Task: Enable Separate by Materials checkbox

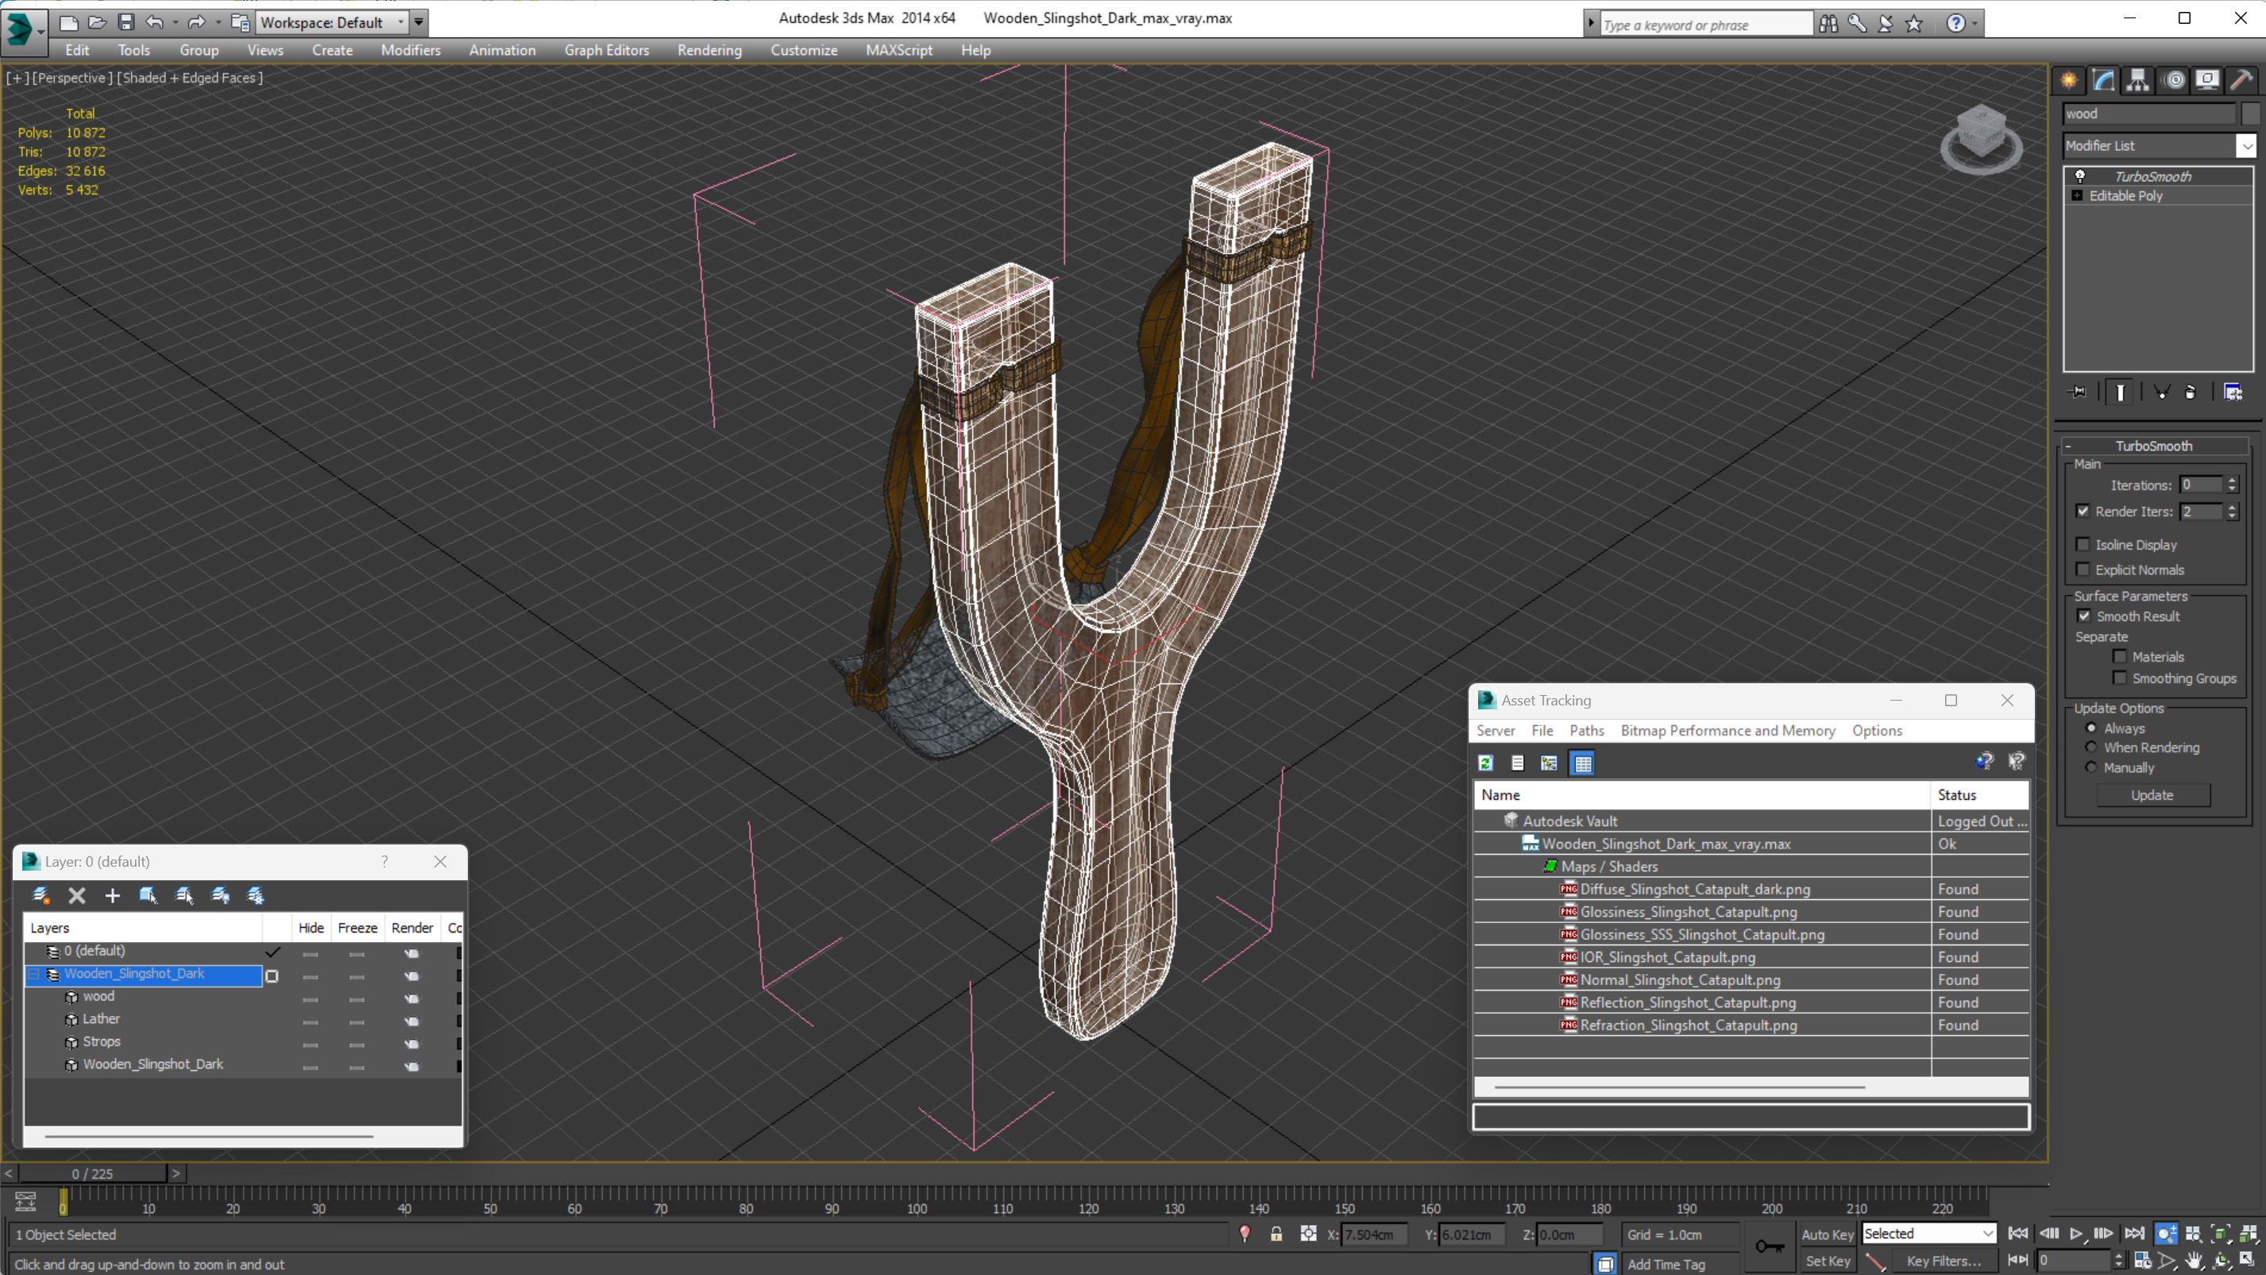Action: 2119,656
